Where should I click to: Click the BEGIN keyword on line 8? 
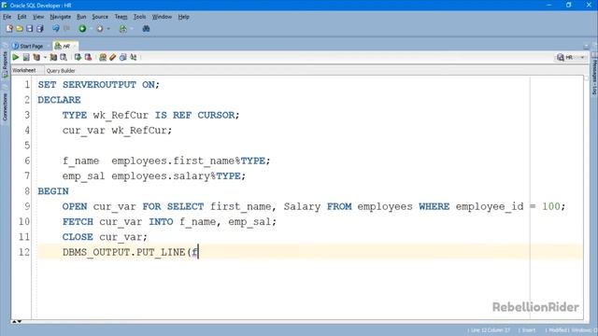tap(53, 191)
